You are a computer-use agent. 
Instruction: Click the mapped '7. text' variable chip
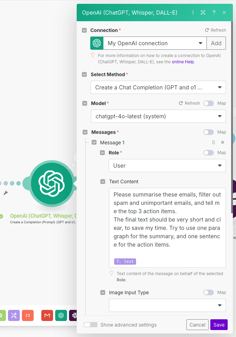click(125, 261)
